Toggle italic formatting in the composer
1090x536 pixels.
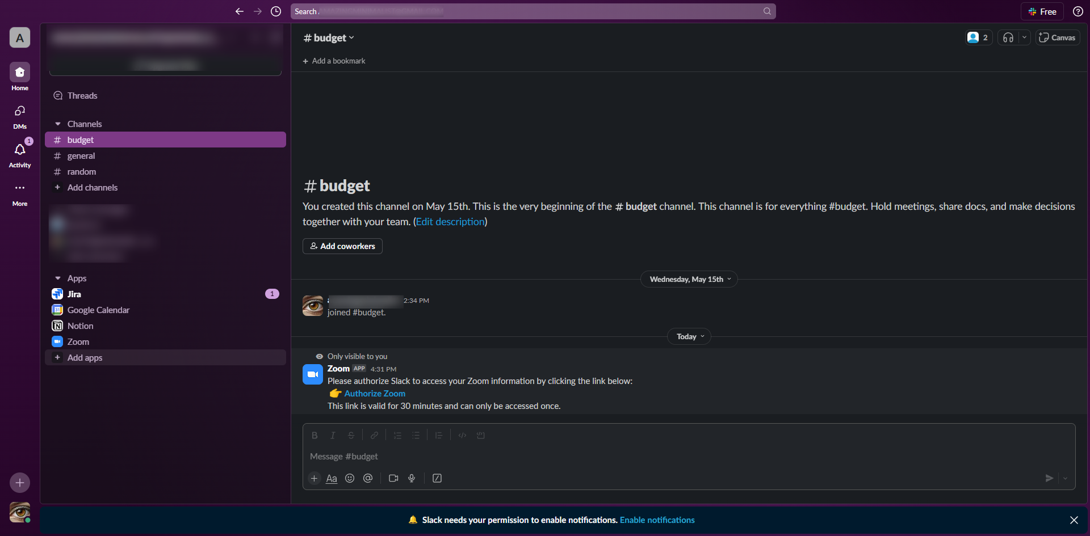pos(333,435)
